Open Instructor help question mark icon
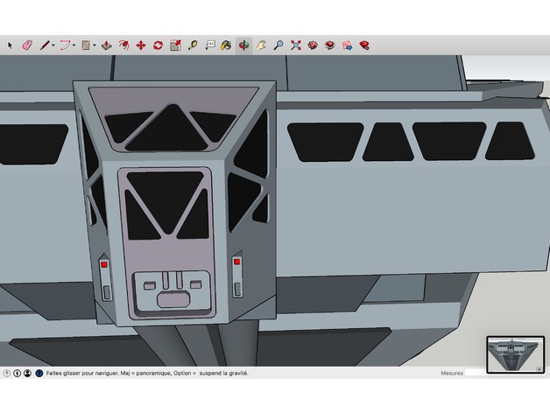This screenshot has height=413, width=550. point(39,373)
